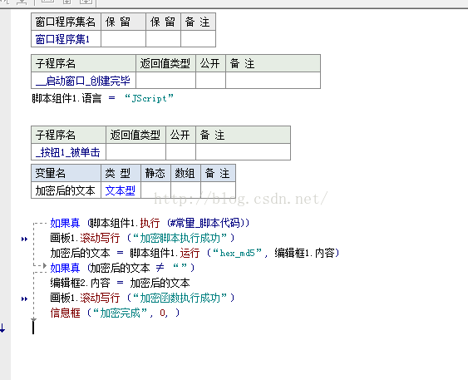Image resolution: width=468 pixels, height=380 pixels.
Task: Select the __启动窗口_创建完毕 subroutine name
Action: tap(83, 81)
